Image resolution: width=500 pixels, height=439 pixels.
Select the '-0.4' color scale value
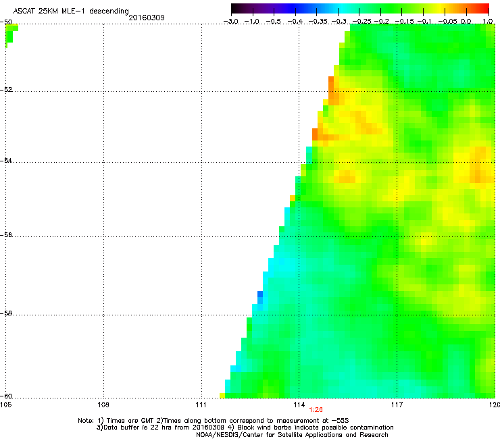[x=295, y=22]
